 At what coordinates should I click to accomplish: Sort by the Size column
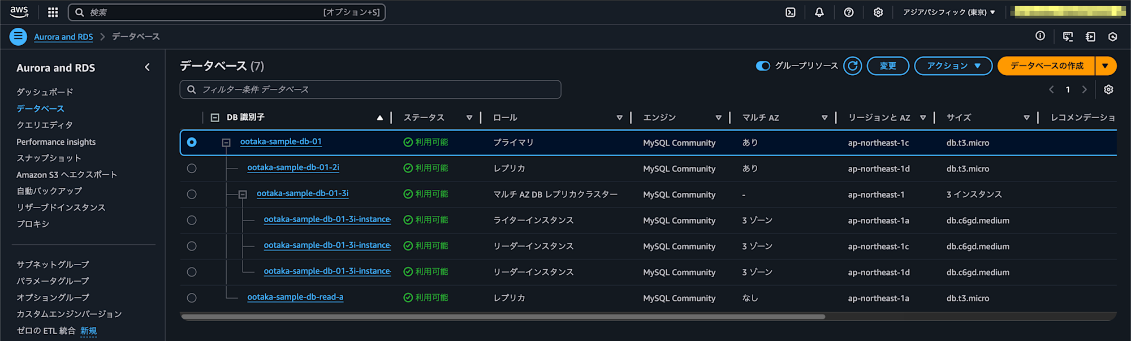pyautogui.click(x=1026, y=118)
